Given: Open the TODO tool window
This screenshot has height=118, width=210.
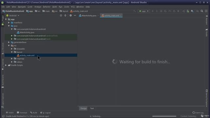Looking at the screenshot, I should coord(10,113).
